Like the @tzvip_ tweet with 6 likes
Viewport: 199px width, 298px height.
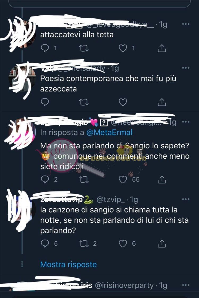tap(123, 244)
